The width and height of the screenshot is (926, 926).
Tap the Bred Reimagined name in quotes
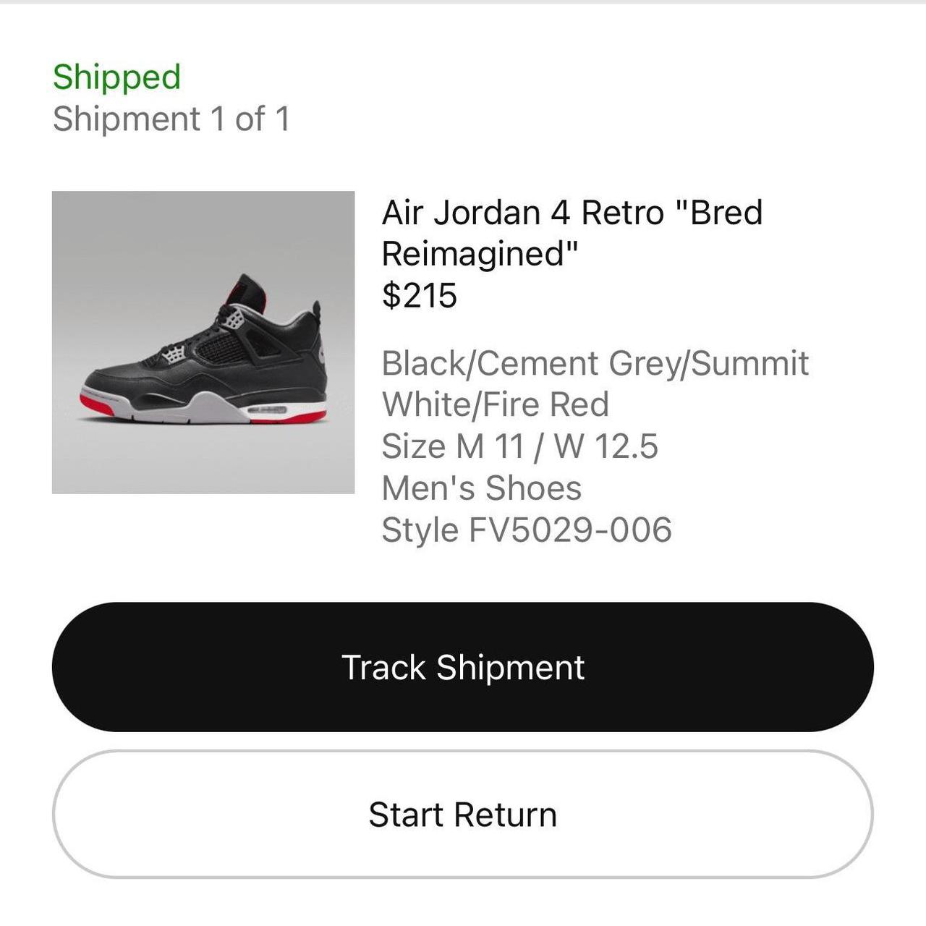[x=480, y=254]
